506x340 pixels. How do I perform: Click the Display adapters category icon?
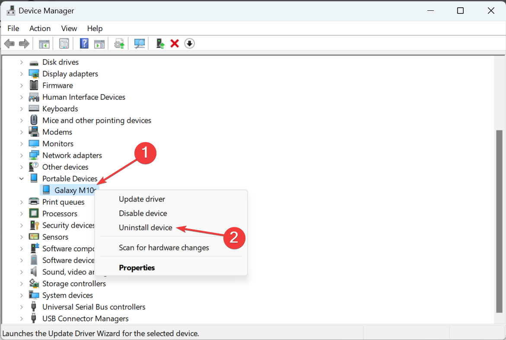click(x=34, y=74)
